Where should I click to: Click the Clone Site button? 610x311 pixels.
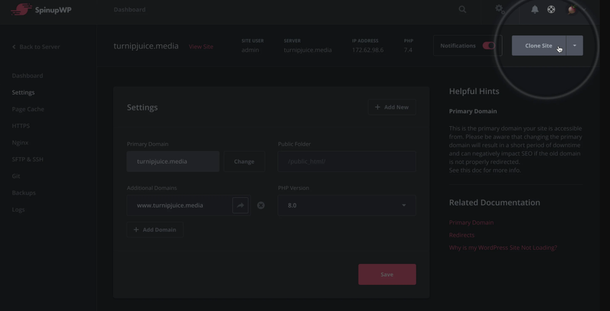(x=539, y=46)
